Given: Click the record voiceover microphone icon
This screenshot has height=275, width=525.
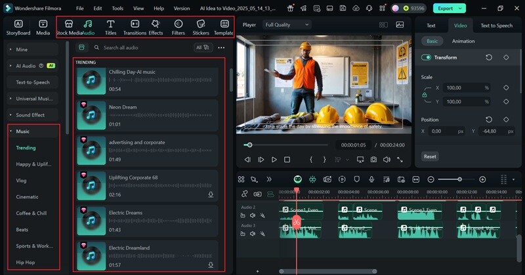Looking at the screenshot, I should click(371, 179).
